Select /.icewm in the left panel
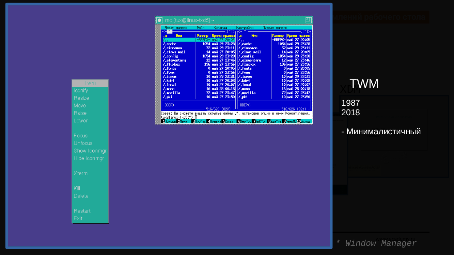This screenshot has width=454, height=255. click(x=199, y=76)
